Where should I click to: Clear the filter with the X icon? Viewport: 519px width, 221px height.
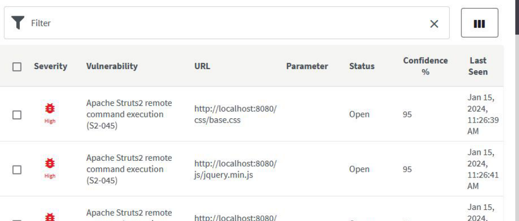pos(434,24)
